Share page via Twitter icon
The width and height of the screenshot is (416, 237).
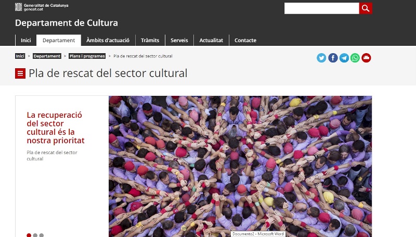tap(321, 58)
